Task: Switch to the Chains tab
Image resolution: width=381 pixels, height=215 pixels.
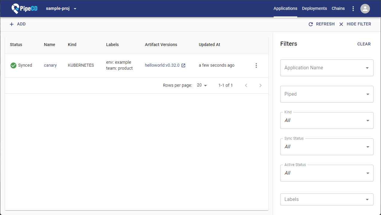Action: (x=338, y=9)
